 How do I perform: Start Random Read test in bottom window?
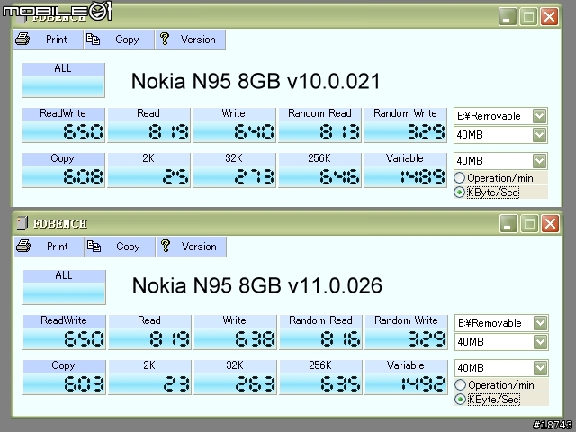tap(320, 332)
